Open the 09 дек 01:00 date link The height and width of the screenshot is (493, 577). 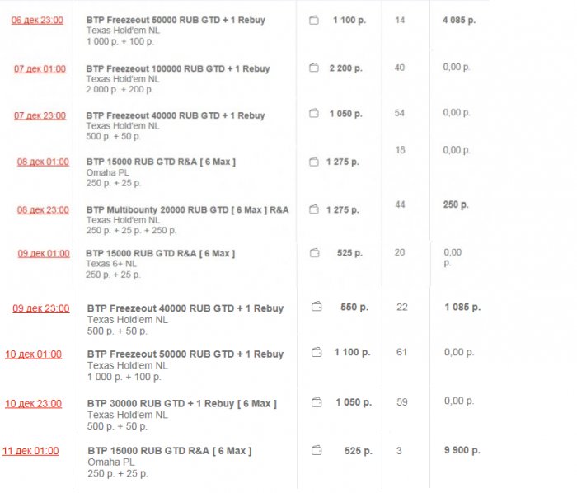click(x=44, y=254)
